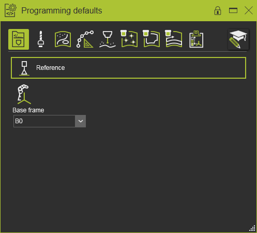
Task: Toggle the padlock in the title bar
Action: tap(218, 11)
